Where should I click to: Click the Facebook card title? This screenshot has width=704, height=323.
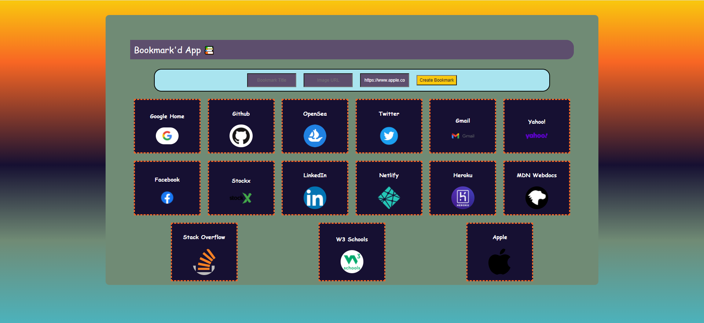(167, 180)
